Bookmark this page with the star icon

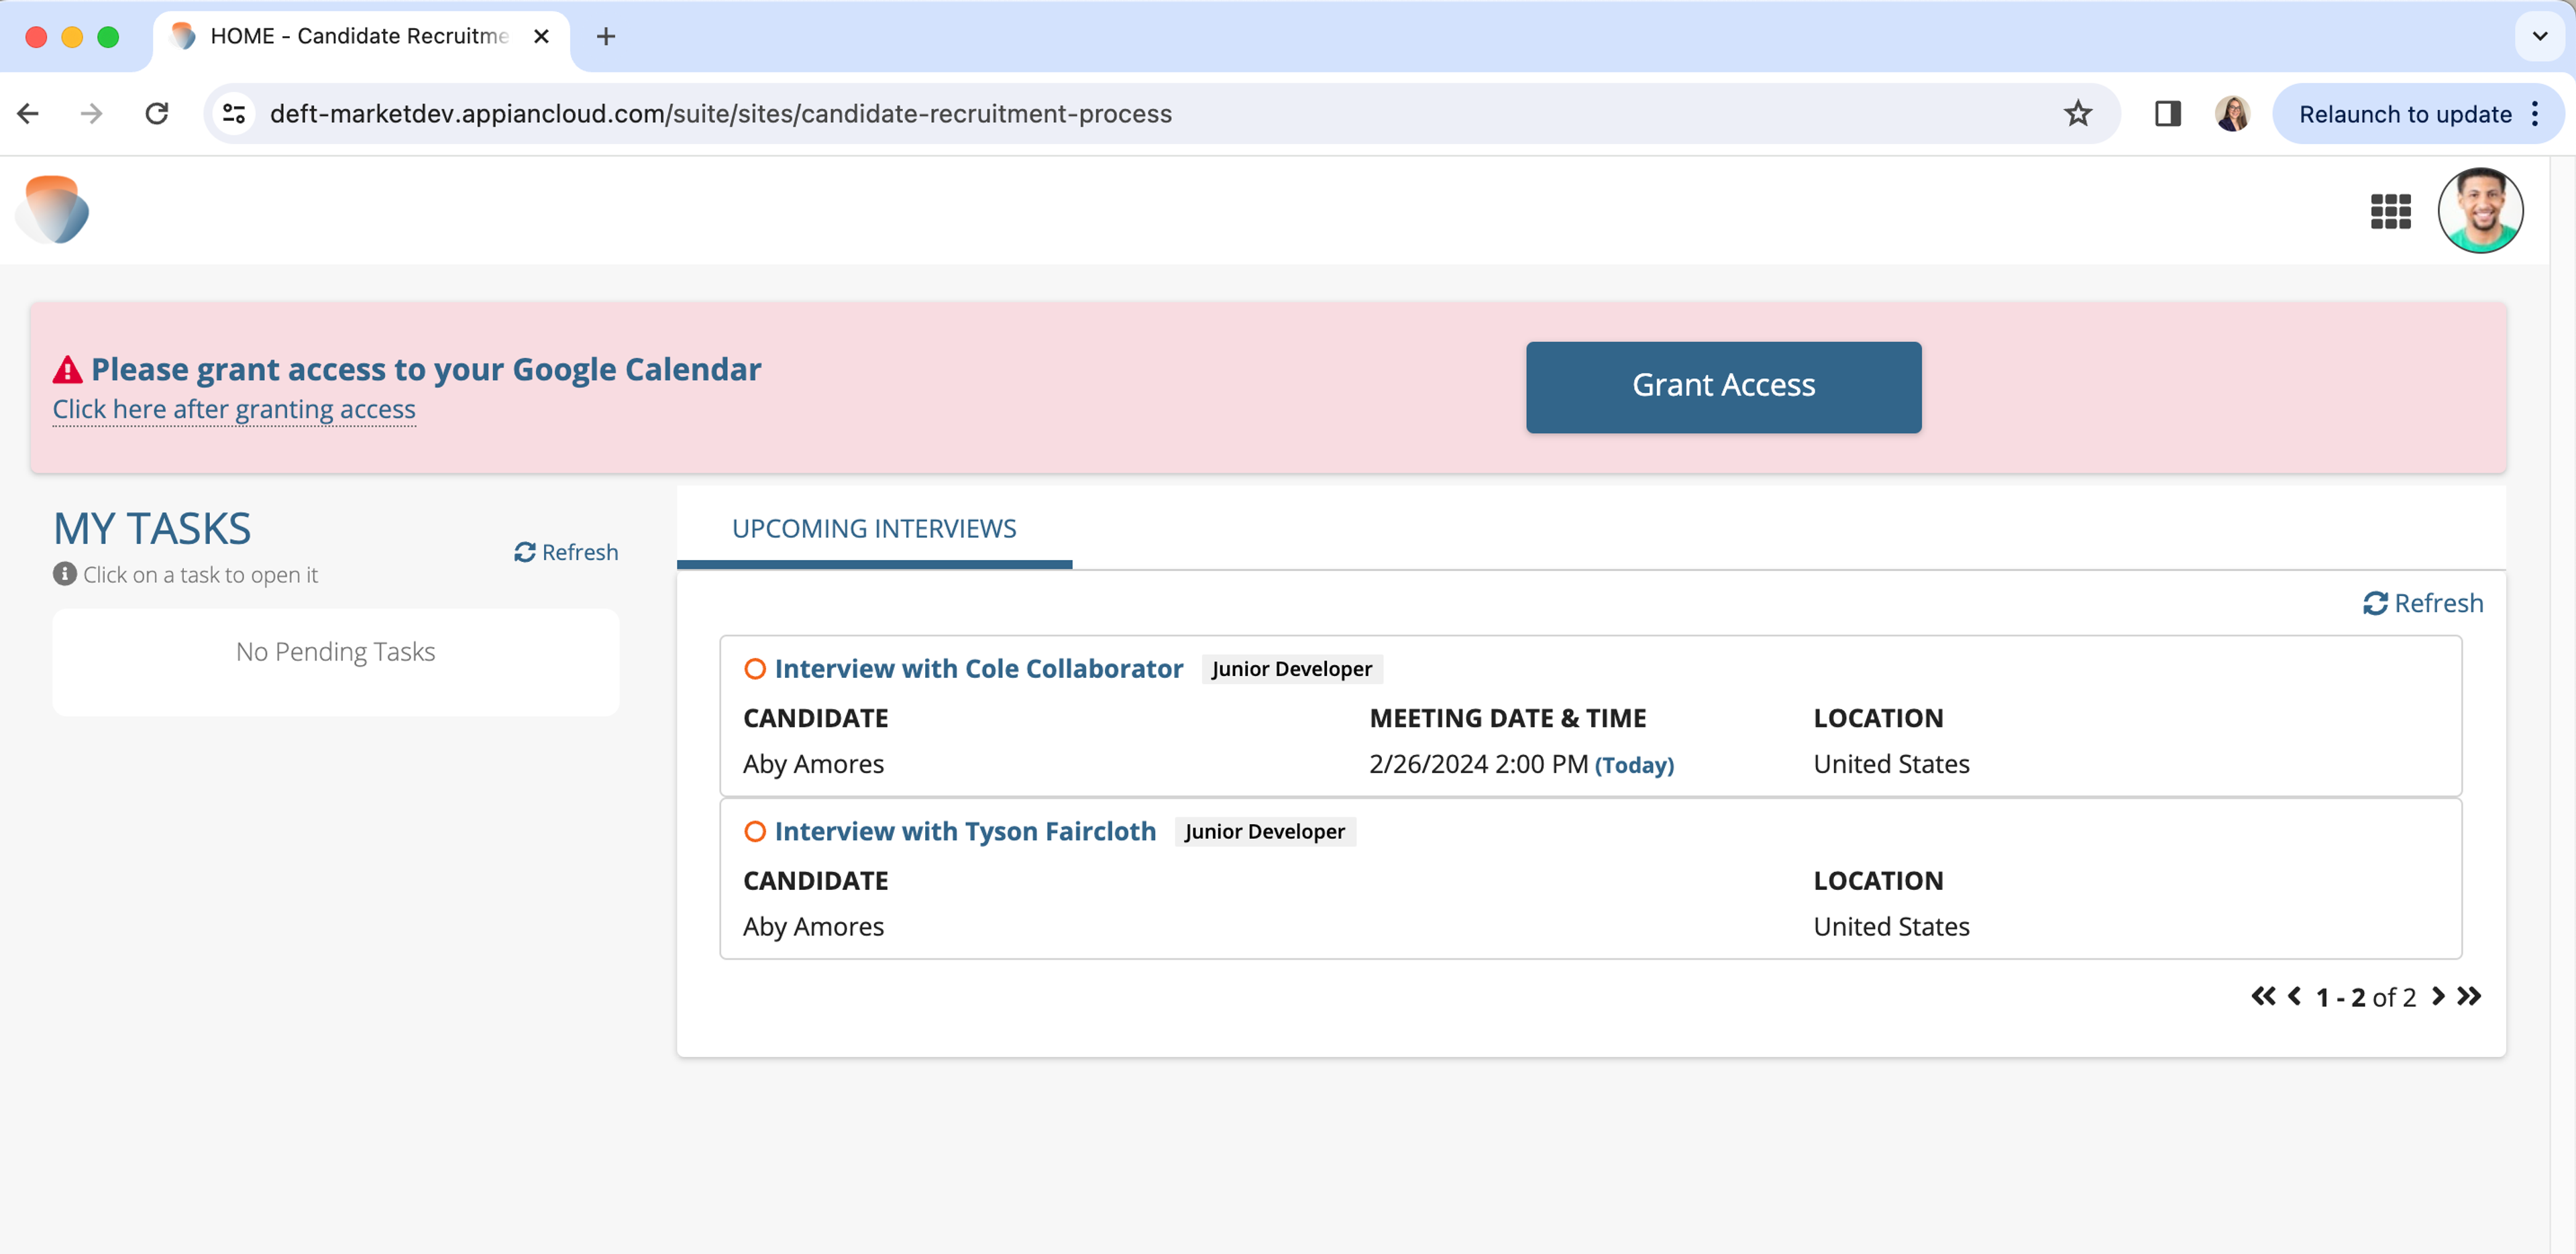tap(2077, 114)
